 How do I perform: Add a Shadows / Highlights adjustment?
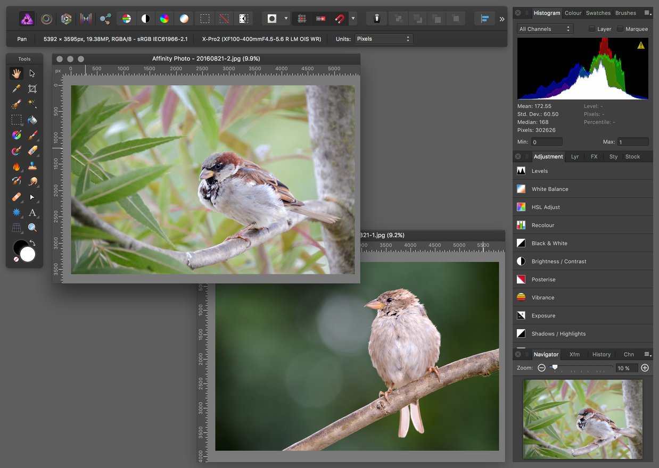click(x=583, y=333)
